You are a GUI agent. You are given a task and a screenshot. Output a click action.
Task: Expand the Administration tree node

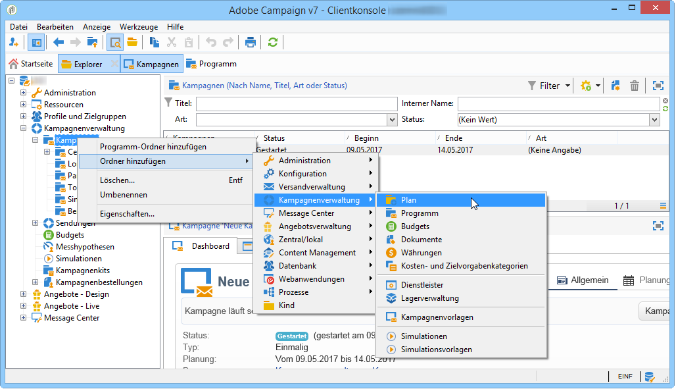click(23, 93)
